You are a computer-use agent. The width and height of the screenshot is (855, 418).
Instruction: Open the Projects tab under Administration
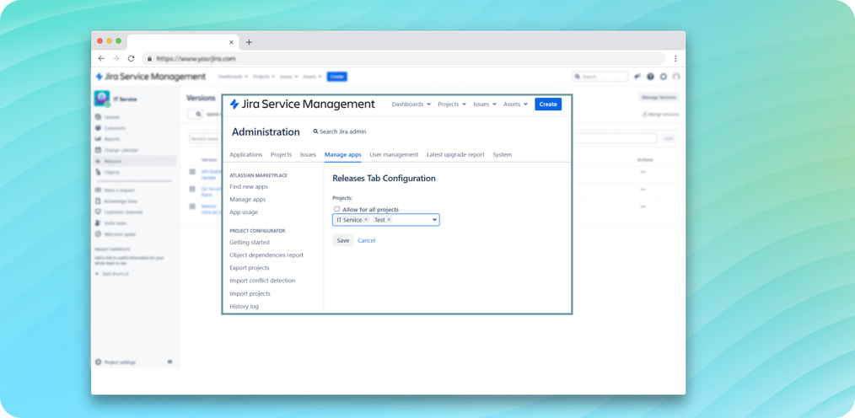(282, 155)
